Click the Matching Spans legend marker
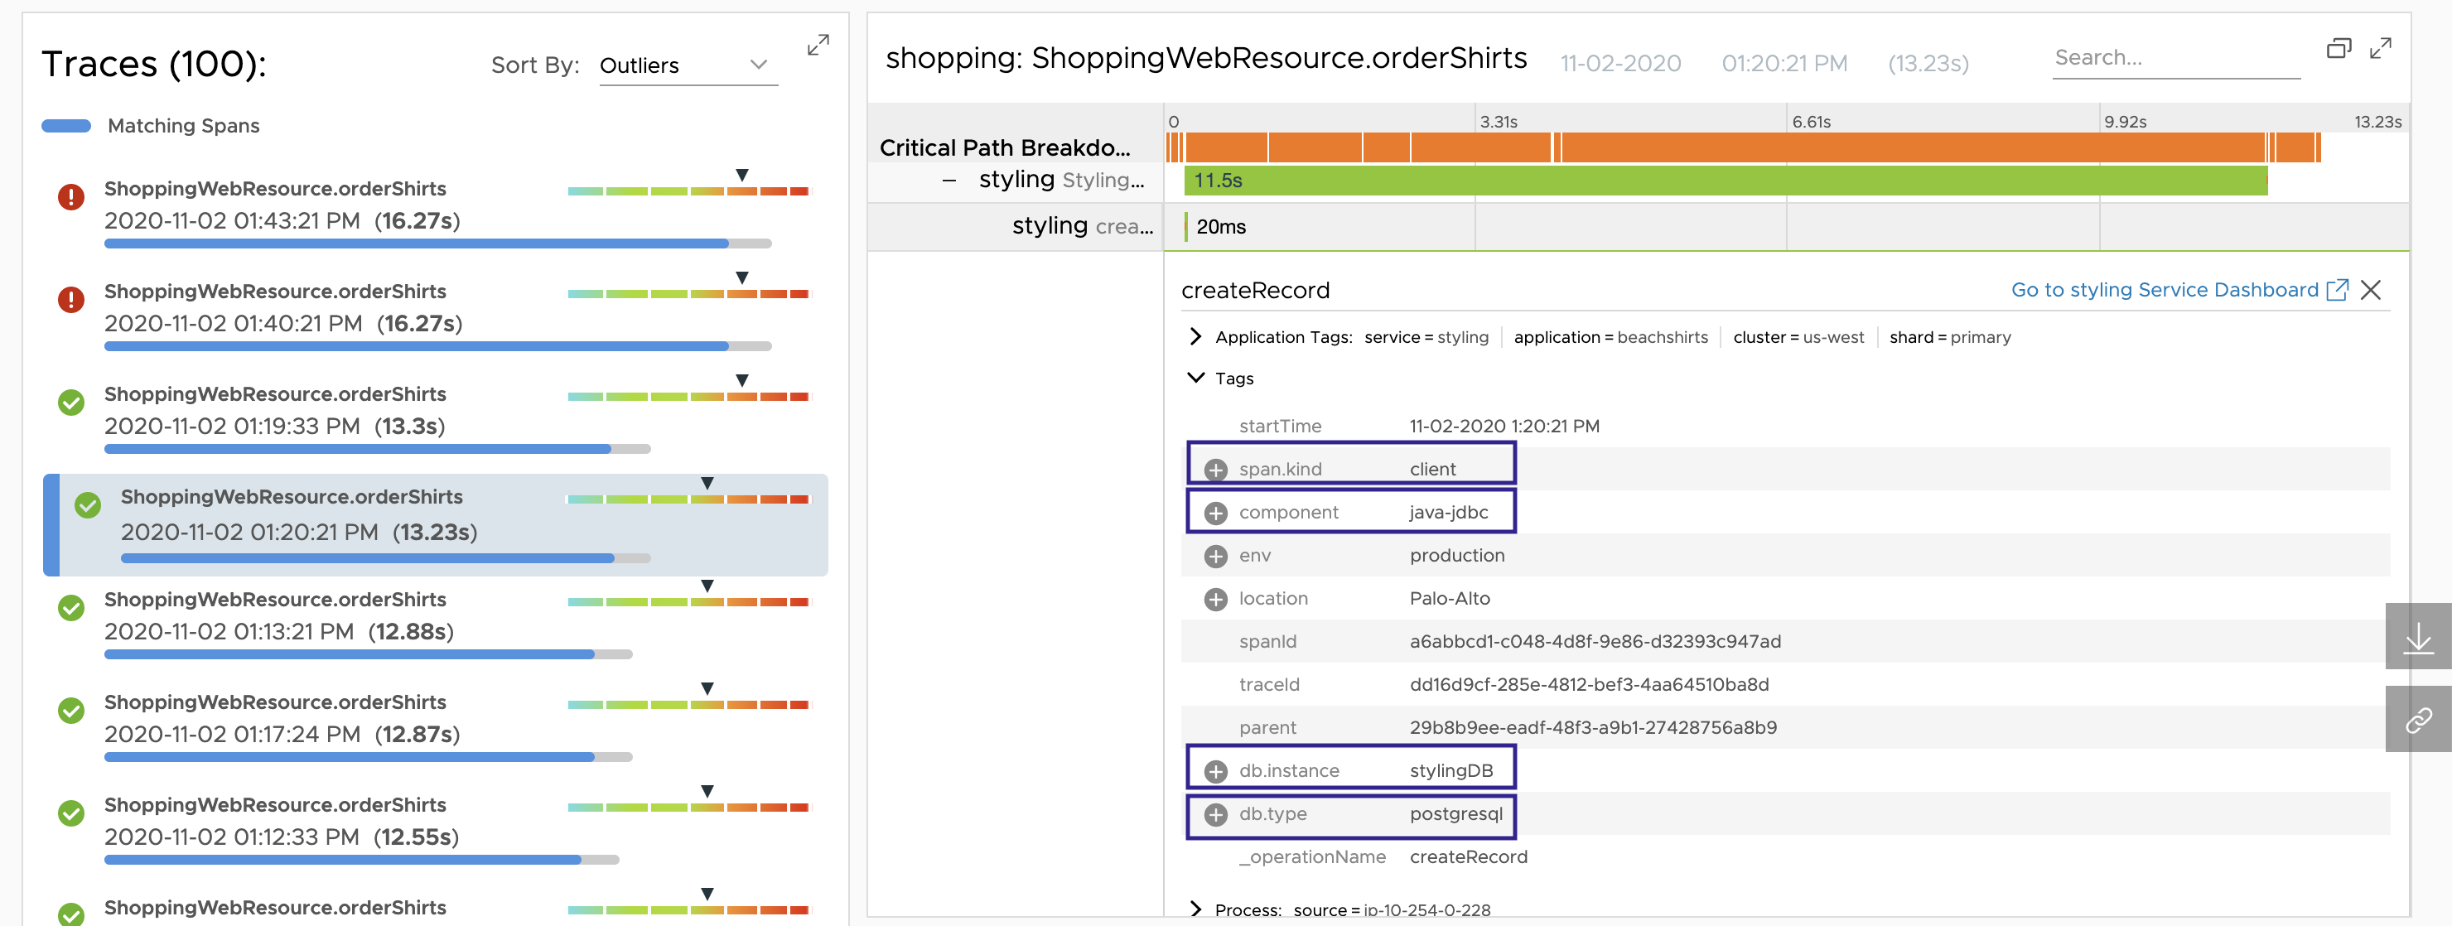2452x926 pixels. pyautogui.click(x=65, y=126)
